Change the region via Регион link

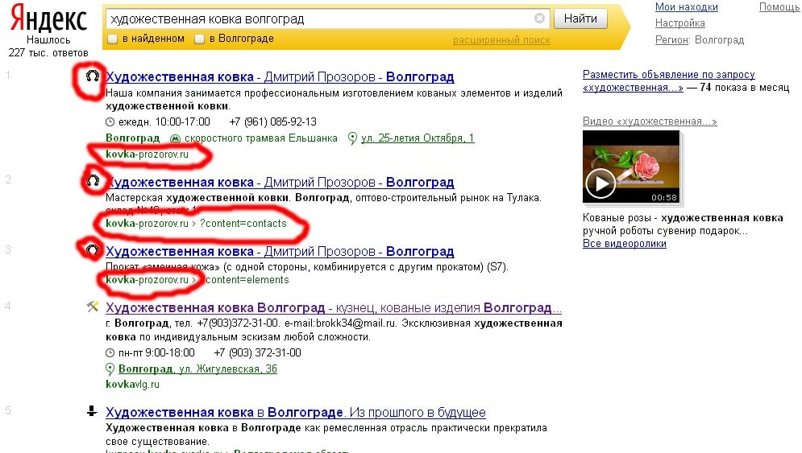(x=672, y=40)
